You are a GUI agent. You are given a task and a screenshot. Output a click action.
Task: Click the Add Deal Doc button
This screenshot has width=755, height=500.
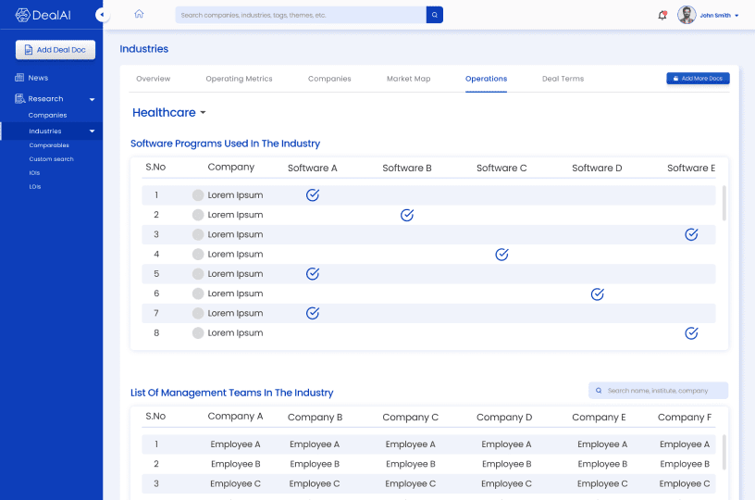[56, 50]
